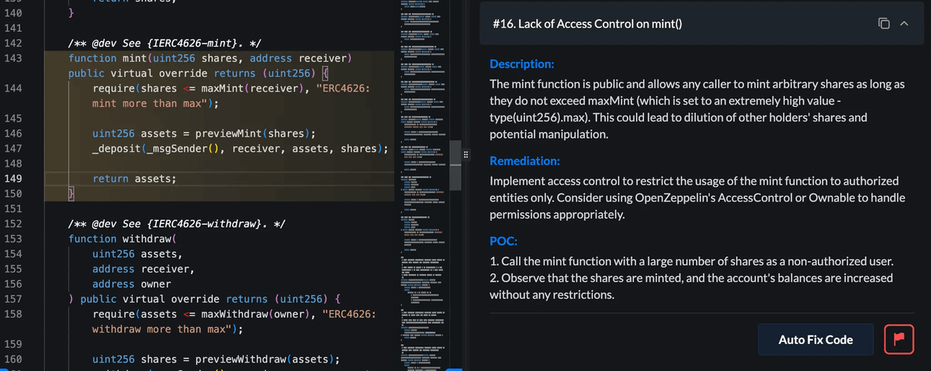This screenshot has height=371, width=931.
Task: Click the "Description:" heading
Action: pos(521,64)
